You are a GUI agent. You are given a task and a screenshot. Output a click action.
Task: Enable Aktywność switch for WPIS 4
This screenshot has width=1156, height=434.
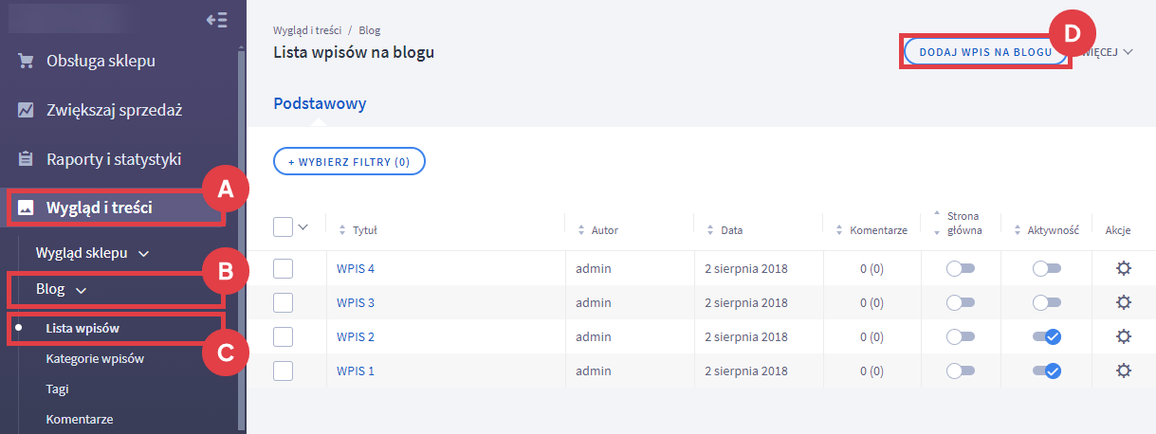pos(1047,269)
